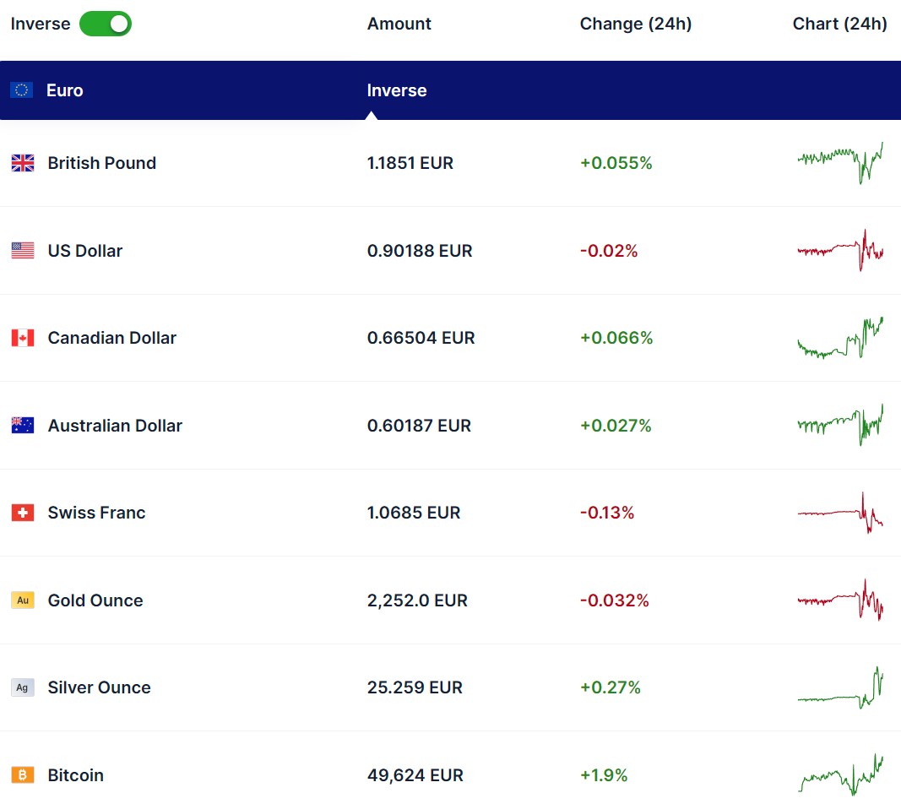Click the Euro flag icon
The width and height of the screenshot is (901, 804).
22,90
